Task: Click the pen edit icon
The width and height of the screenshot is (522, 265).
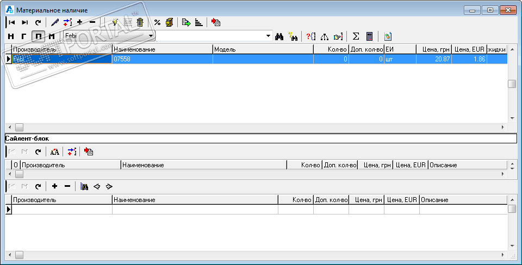Action: click(54, 22)
